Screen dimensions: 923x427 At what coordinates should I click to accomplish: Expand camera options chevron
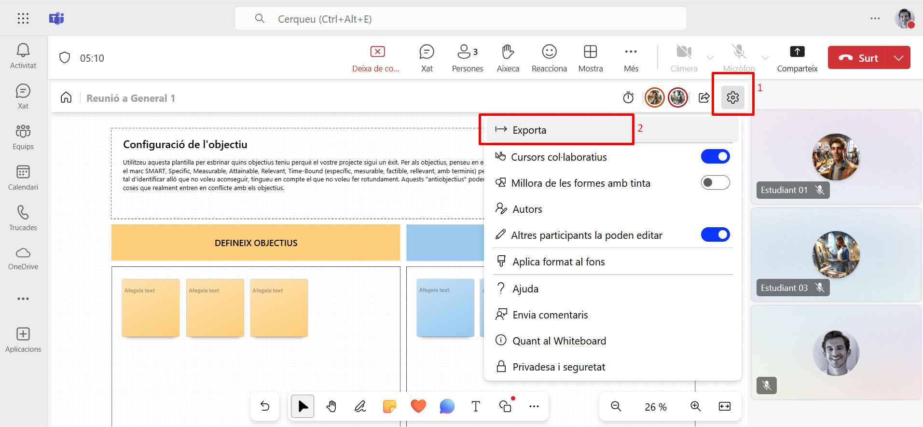(x=710, y=58)
